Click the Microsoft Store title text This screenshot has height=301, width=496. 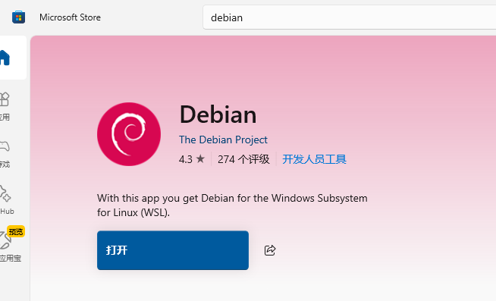[70, 17]
